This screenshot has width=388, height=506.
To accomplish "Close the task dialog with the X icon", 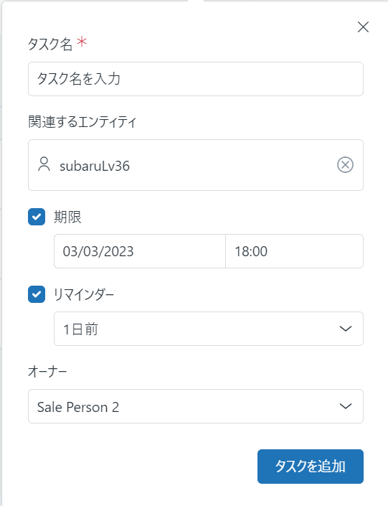I will [x=363, y=27].
